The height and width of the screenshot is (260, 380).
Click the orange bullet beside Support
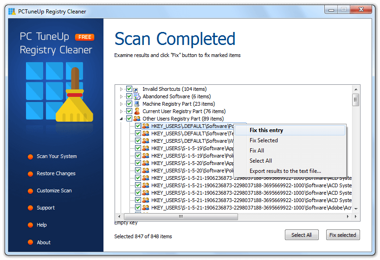30,208
